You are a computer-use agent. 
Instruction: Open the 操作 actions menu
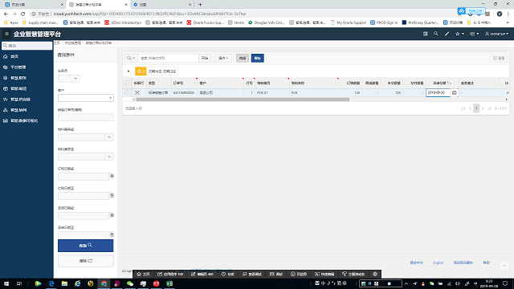click(x=223, y=58)
